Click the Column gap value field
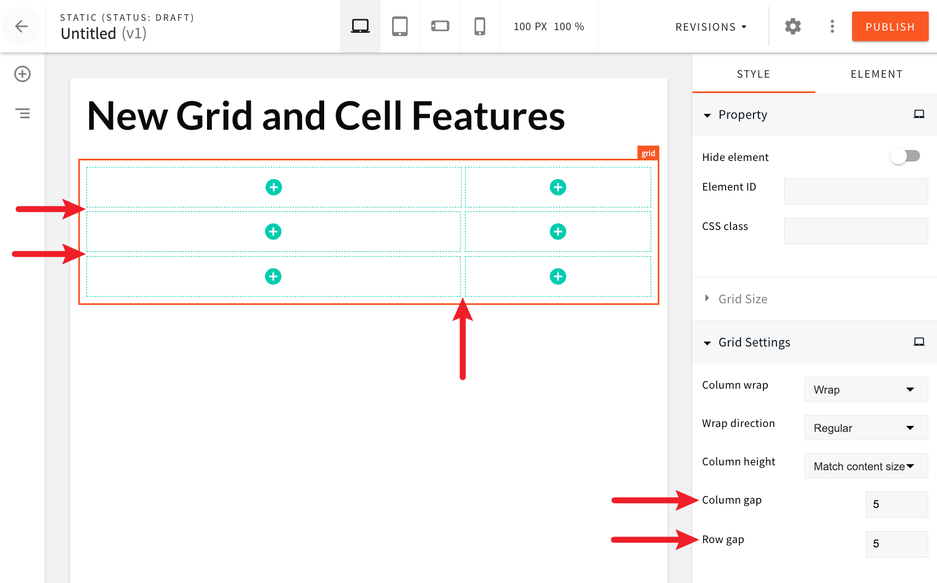 pyautogui.click(x=896, y=504)
